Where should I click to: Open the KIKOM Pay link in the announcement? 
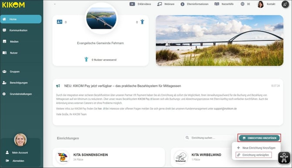[x=145, y=99]
